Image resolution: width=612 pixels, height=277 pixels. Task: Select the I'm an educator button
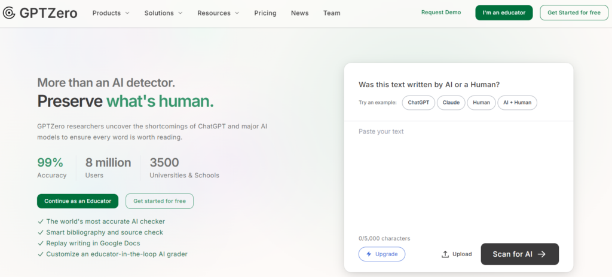coord(504,13)
